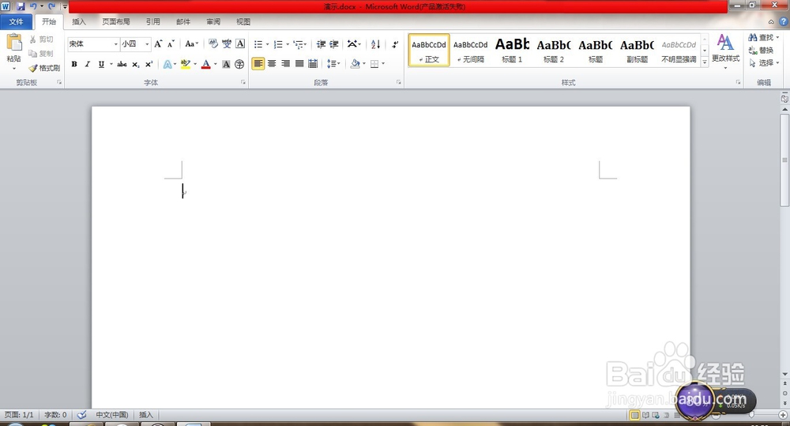Open the underline style dropdown arrow
This screenshot has width=790, height=426.
tap(111, 64)
